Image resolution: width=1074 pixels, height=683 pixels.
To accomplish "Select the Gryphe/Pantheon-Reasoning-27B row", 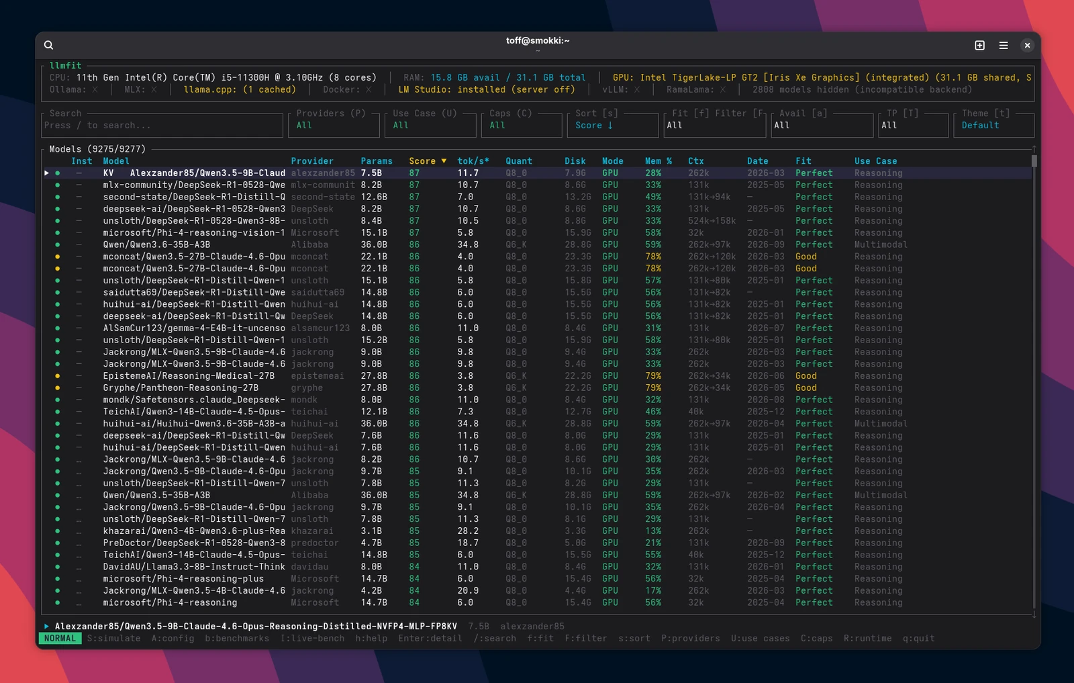I will (537, 388).
